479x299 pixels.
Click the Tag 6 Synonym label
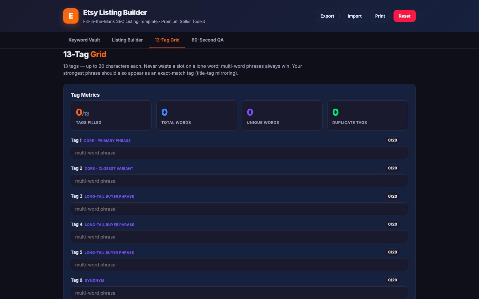[x=94, y=280]
